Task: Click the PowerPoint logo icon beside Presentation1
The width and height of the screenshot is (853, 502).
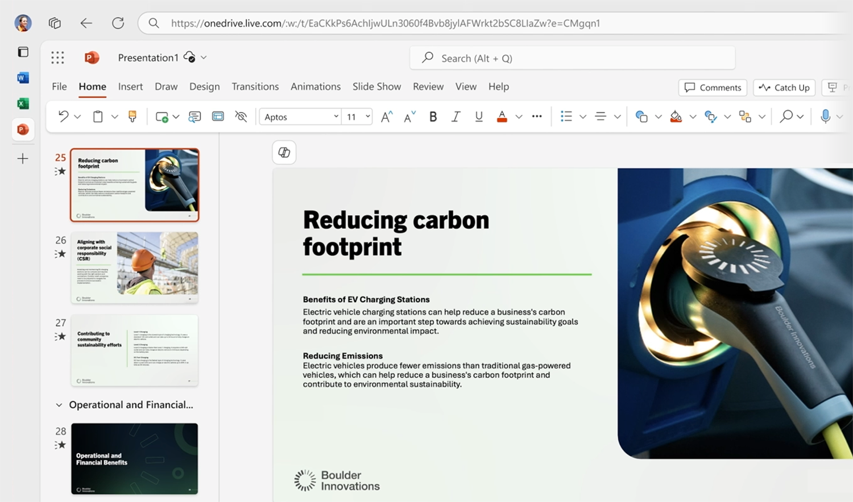Action: click(x=92, y=57)
